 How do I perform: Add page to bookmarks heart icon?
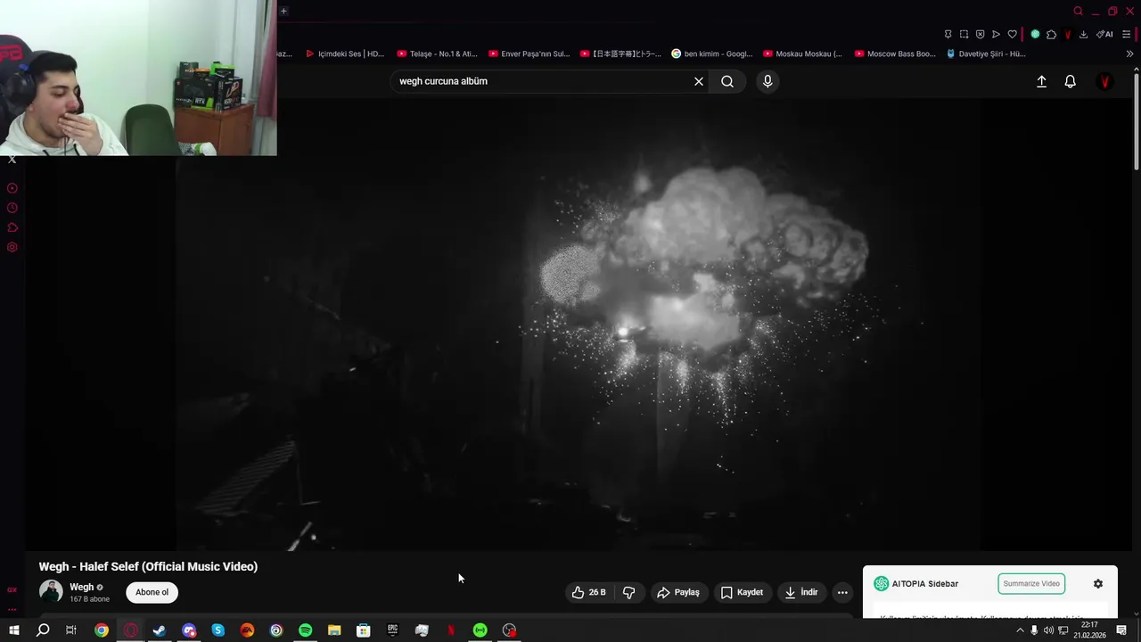[x=1012, y=34]
